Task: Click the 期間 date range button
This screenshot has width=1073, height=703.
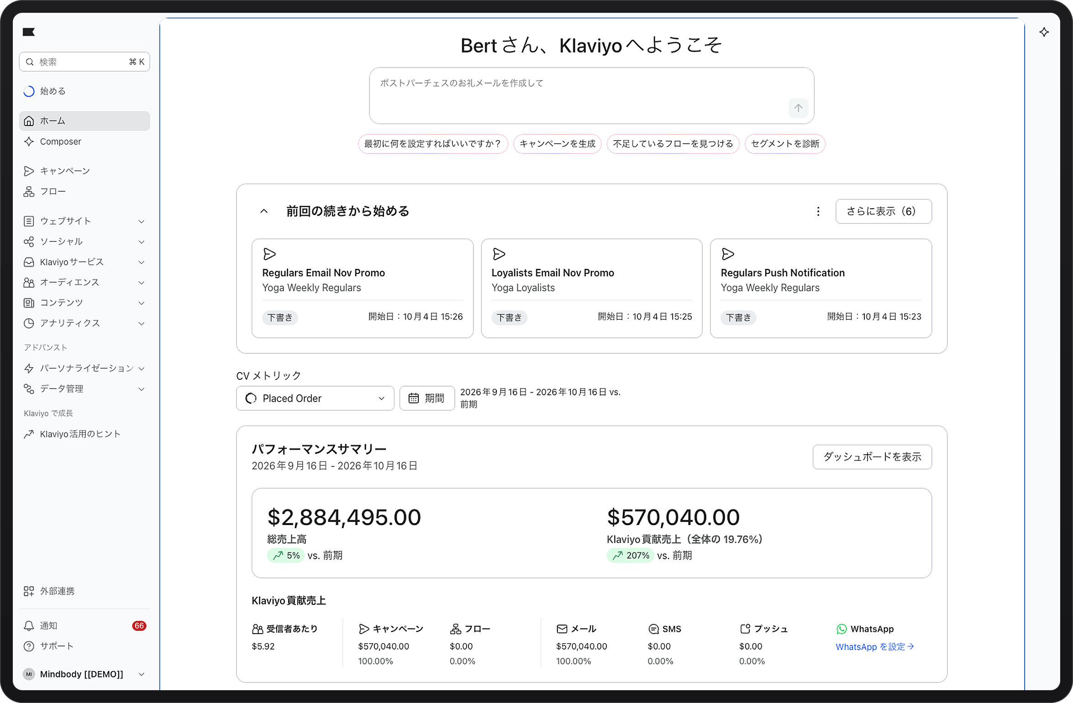Action: pos(427,399)
